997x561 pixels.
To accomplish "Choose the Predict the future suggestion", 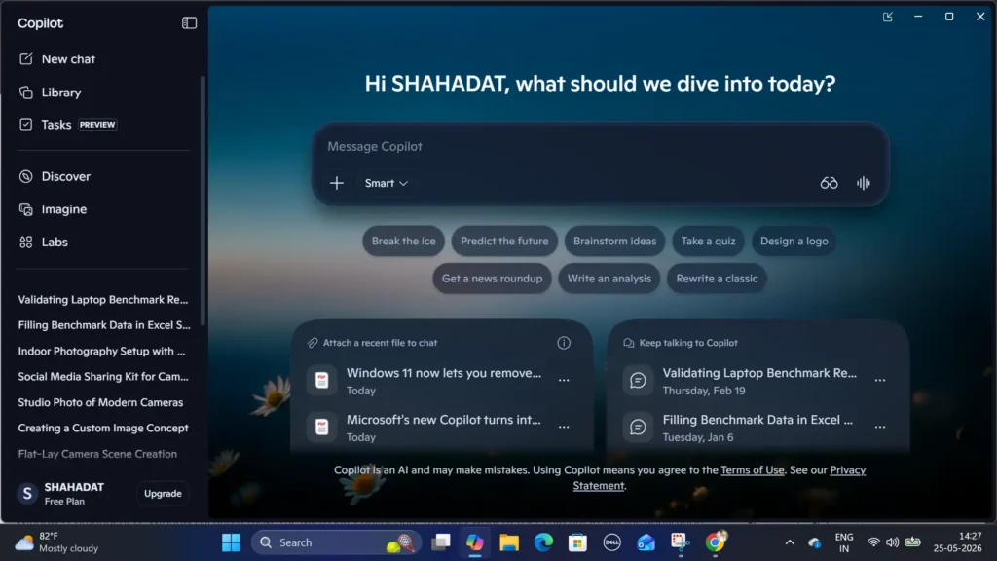I will [504, 242].
